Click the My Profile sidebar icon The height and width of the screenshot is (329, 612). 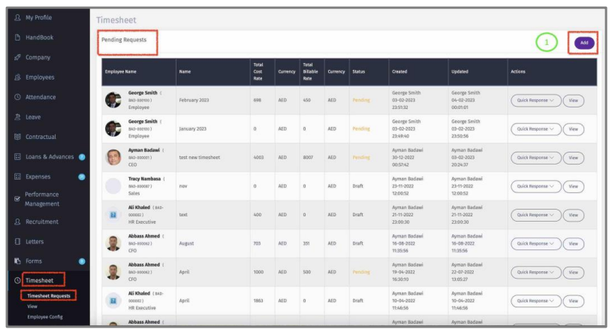(17, 17)
